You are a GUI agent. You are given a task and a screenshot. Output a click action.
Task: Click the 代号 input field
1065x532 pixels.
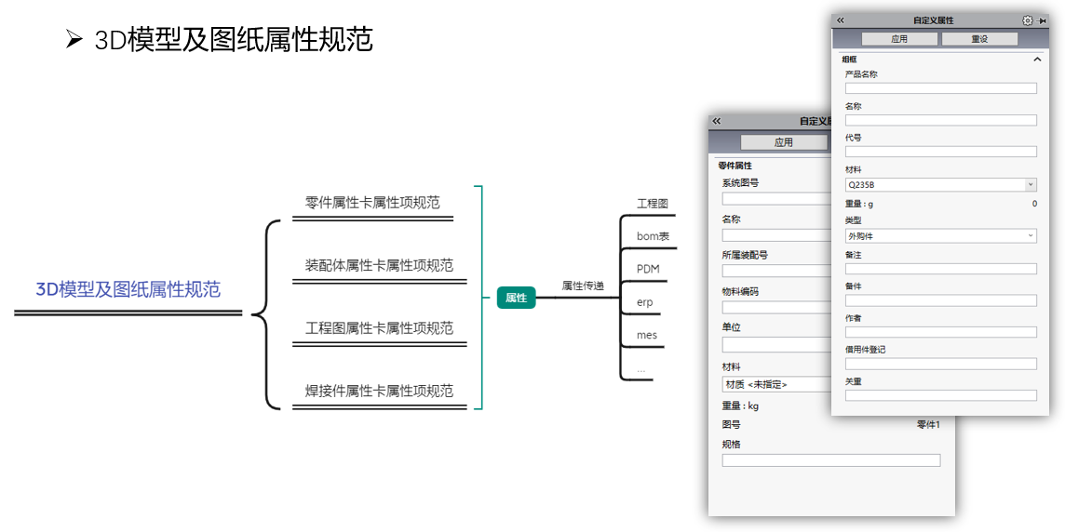click(x=940, y=152)
